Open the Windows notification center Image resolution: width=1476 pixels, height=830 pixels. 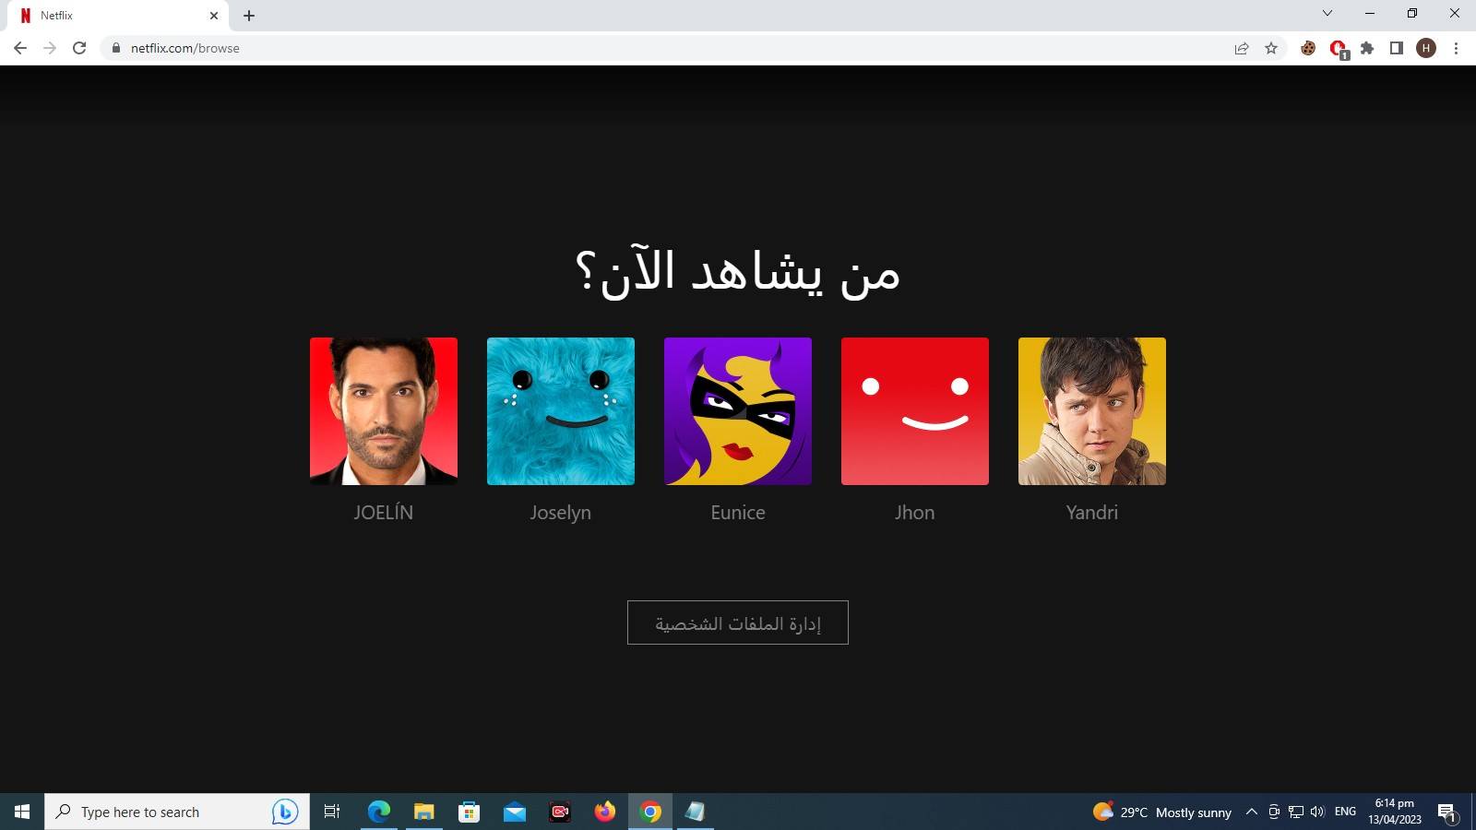[1446, 812]
